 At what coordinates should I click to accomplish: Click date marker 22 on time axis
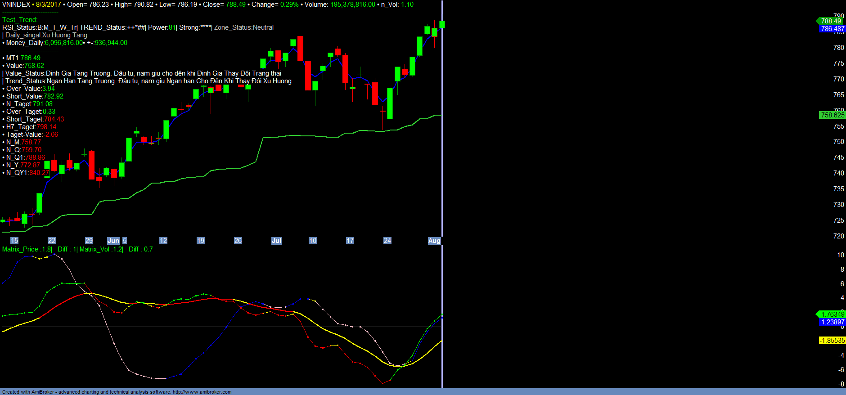pos(52,241)
